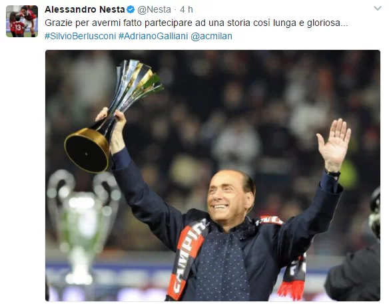Open the tweet via the 4 h timestamp
Viewport: 389px width, 304px height.
(187, 10)
